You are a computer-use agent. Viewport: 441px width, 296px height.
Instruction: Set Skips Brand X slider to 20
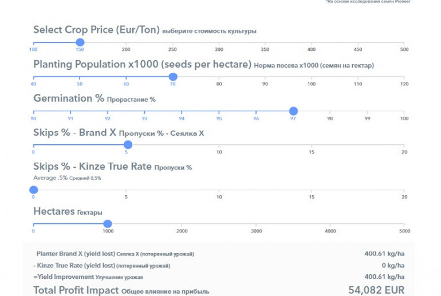tap(404, 145)
